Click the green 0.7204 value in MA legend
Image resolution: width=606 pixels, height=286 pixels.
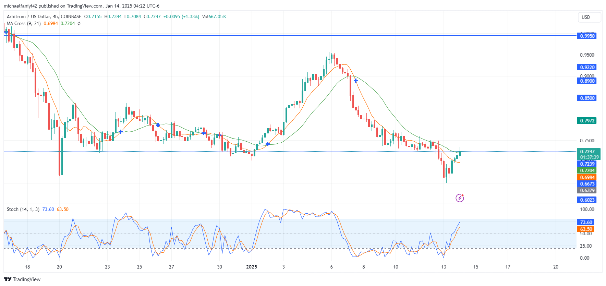tap(68, 23)
